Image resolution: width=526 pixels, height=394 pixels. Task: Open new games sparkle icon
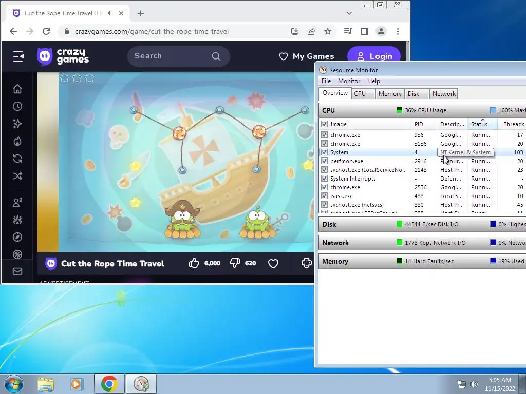click(x=17, y=124)
